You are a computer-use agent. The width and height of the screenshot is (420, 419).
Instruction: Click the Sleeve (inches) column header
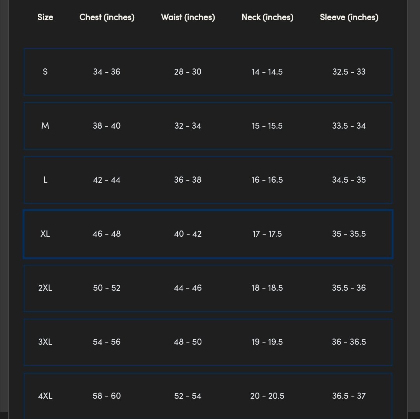click(x=349, y=17)
